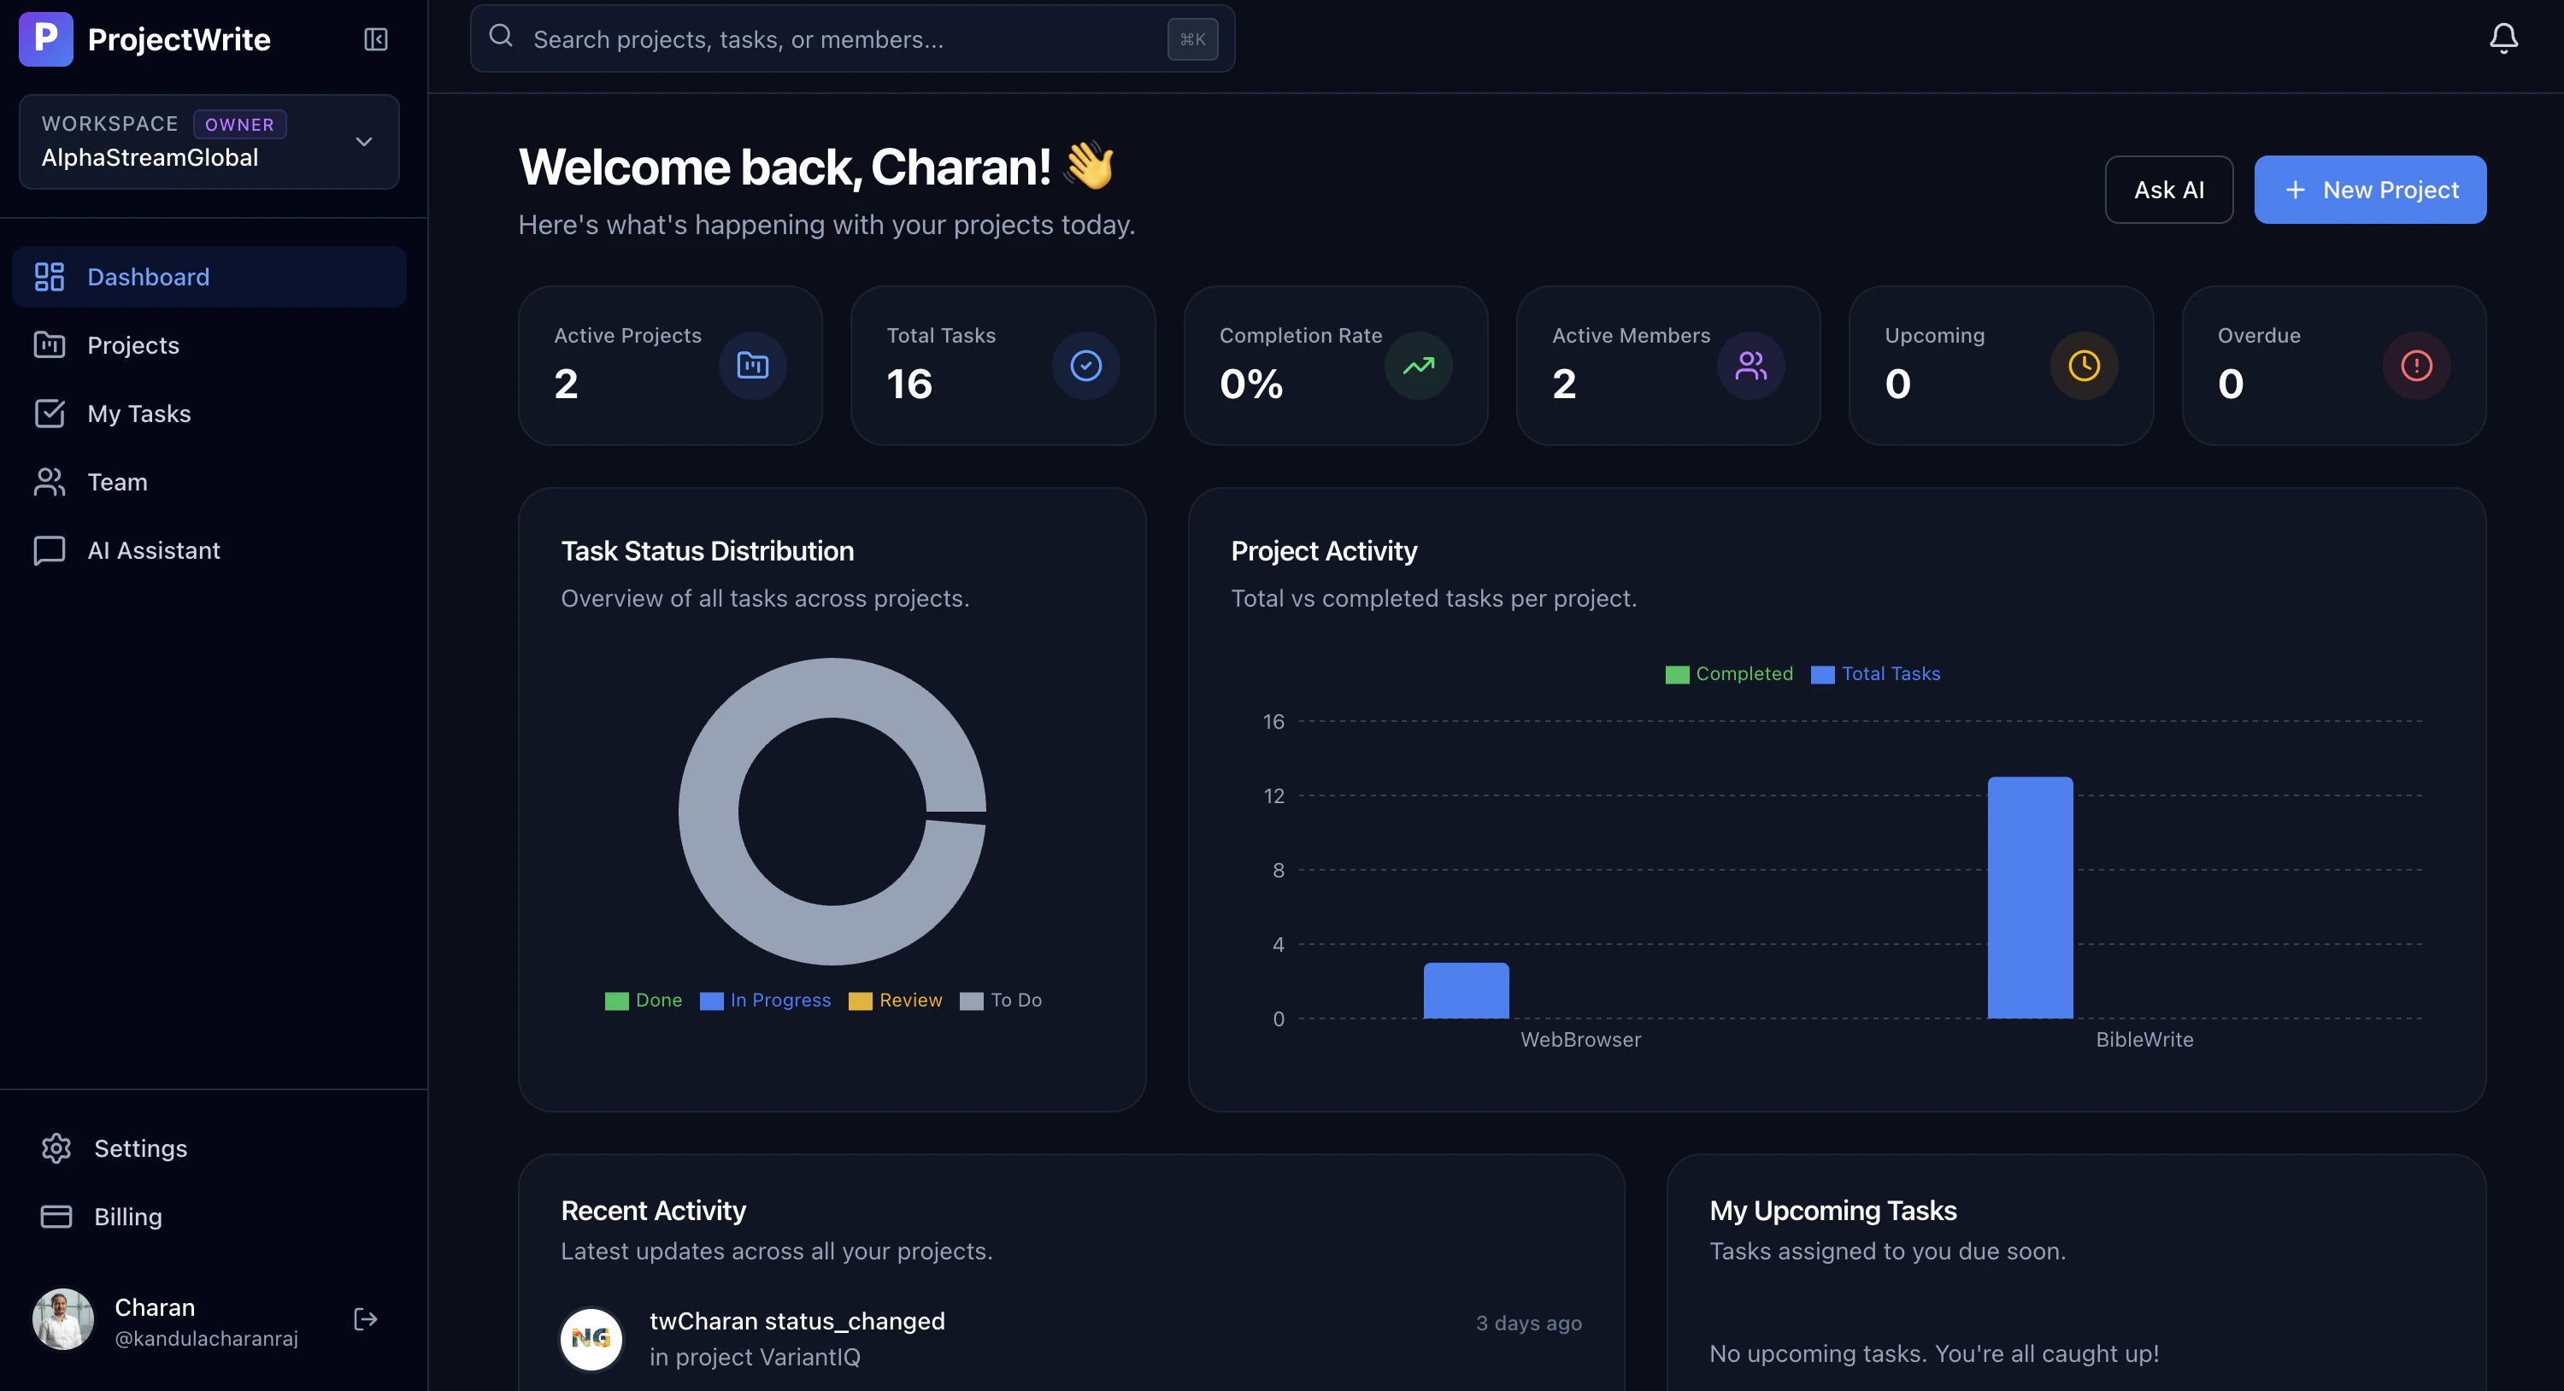Collapse the sidebar panel icon
Screen dimensions: 2564x1391
[x=375, y=40]
